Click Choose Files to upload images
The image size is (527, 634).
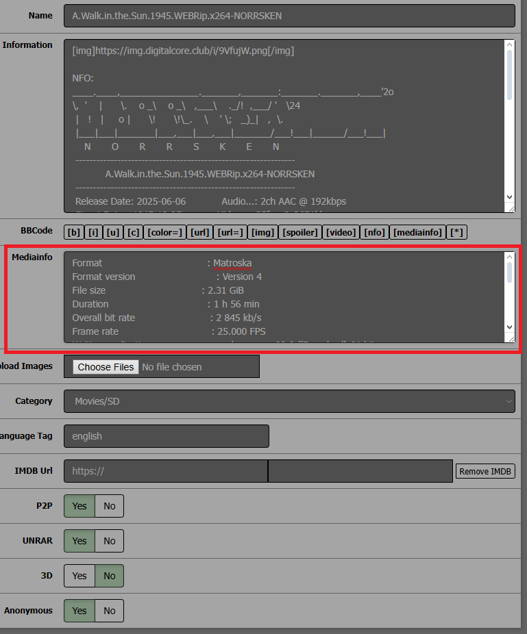106,367
